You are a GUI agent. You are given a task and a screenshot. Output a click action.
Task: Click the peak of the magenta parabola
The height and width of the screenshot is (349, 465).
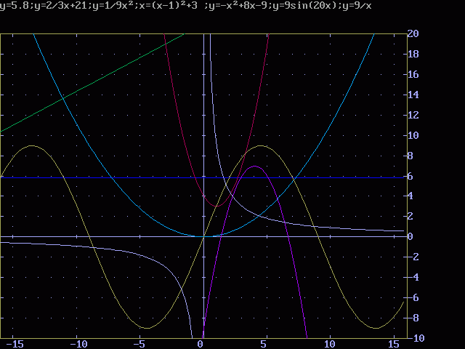254,167
